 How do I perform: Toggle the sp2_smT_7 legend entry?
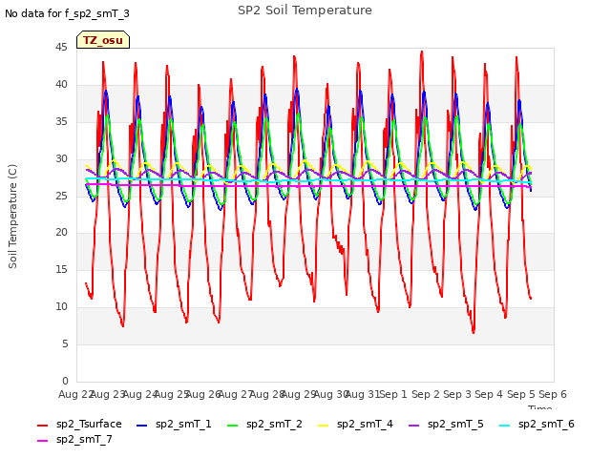[74, 439]
